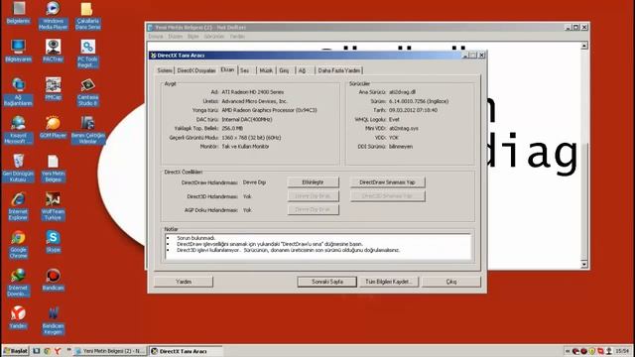
Task: Click Show Desktop in quick launch bar
Action: pyautogui.click(x=37, y=351)
